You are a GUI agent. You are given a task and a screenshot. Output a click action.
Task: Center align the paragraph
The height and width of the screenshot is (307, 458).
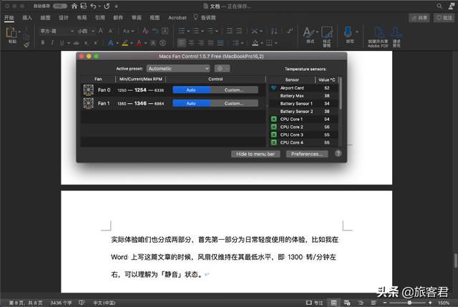point(191,43)
